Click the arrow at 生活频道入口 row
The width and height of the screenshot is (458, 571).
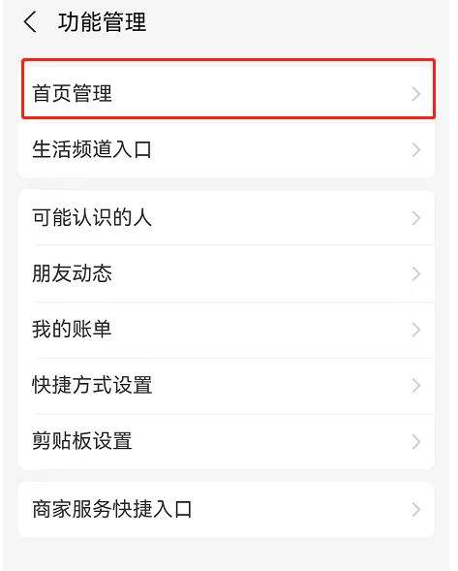coord(416,150)
